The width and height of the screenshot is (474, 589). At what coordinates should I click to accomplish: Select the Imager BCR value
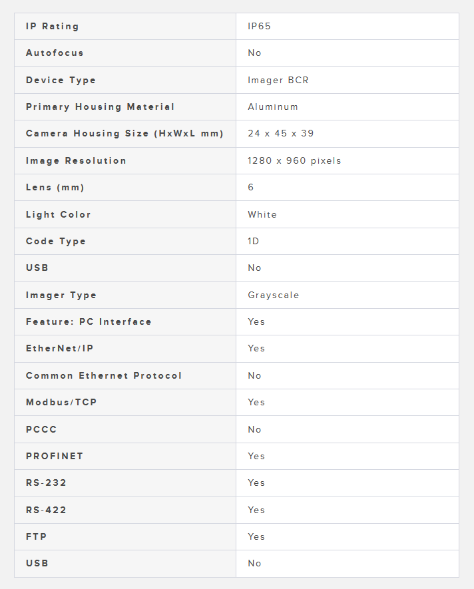point(278,81)
